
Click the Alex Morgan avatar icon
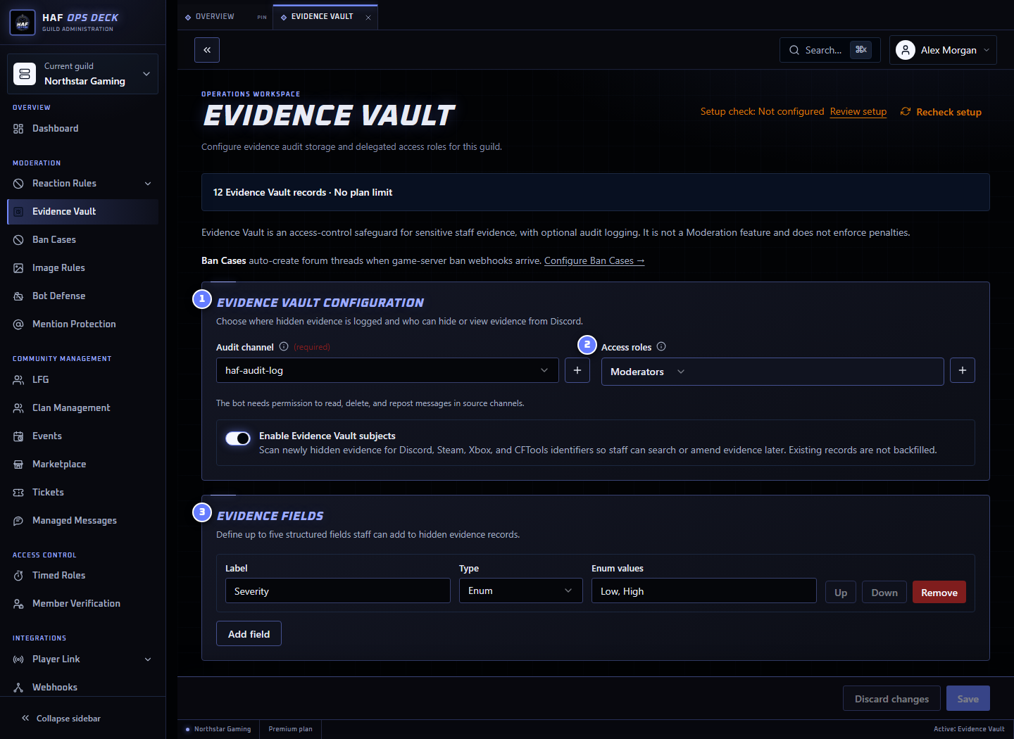coord(906,50)
